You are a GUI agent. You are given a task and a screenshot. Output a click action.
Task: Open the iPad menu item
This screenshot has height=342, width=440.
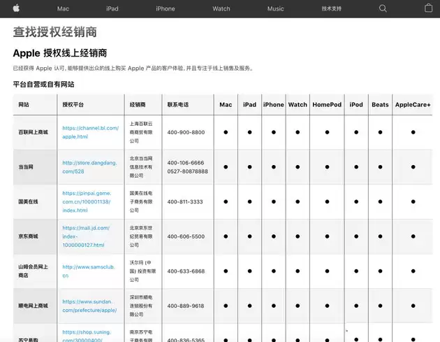tap(112, 8)
